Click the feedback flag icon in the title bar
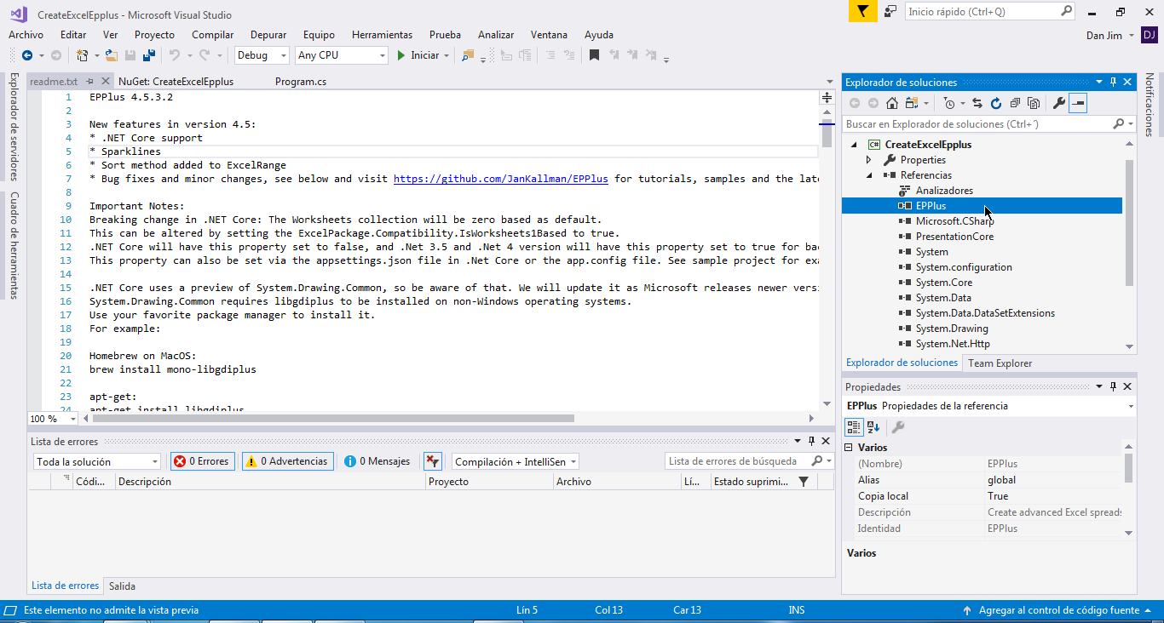This screenshot has width=1164, height=623. pyautogui.click(x=862, y=12)
